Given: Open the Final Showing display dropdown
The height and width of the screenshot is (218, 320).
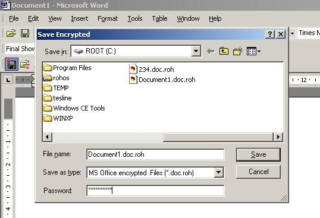Looking at the screenshot, I should (x=20, y=49).
